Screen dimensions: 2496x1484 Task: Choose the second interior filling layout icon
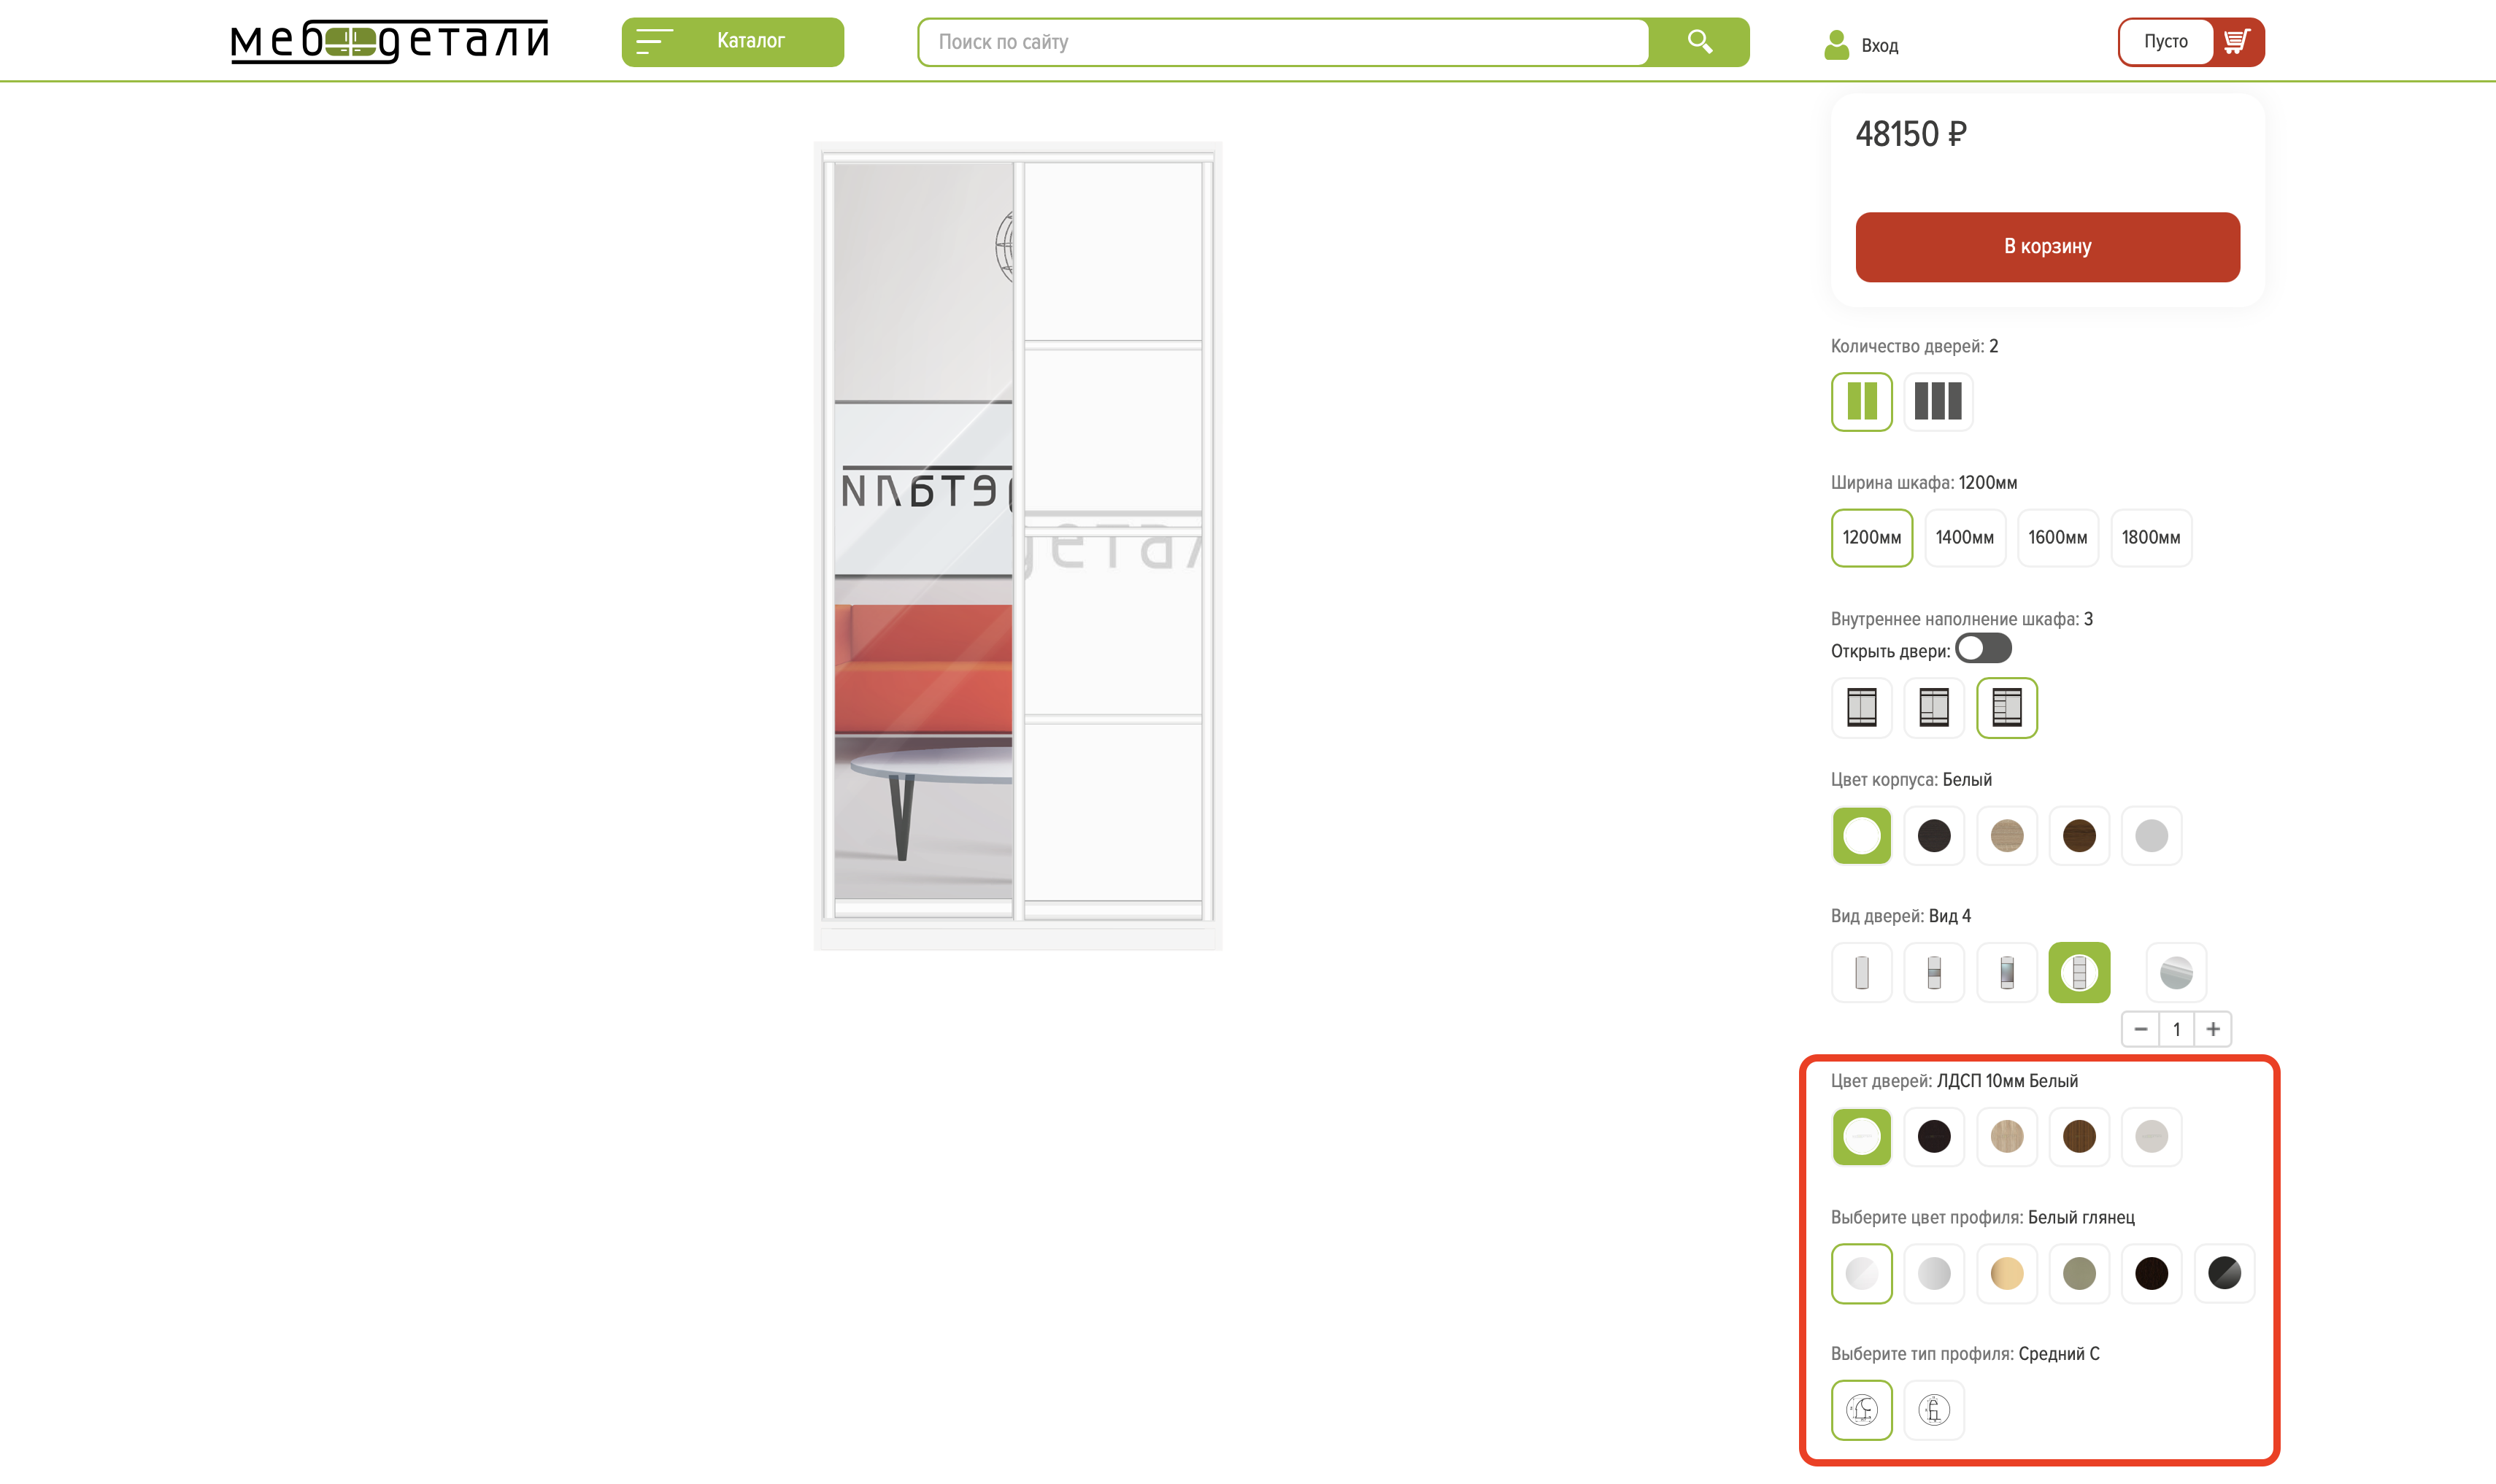[1933, 707]
